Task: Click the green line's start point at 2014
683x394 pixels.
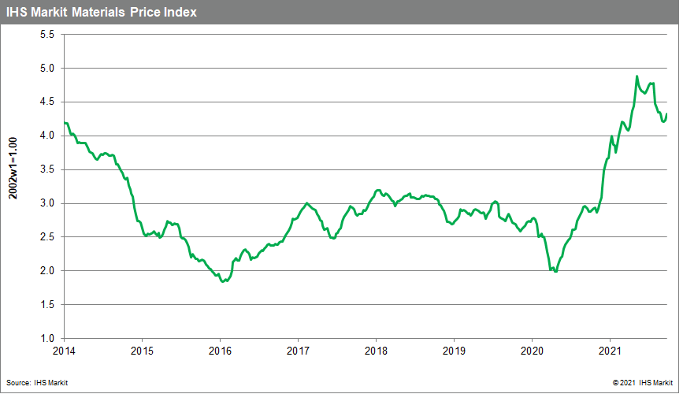Action: click(x=65, y=123)
